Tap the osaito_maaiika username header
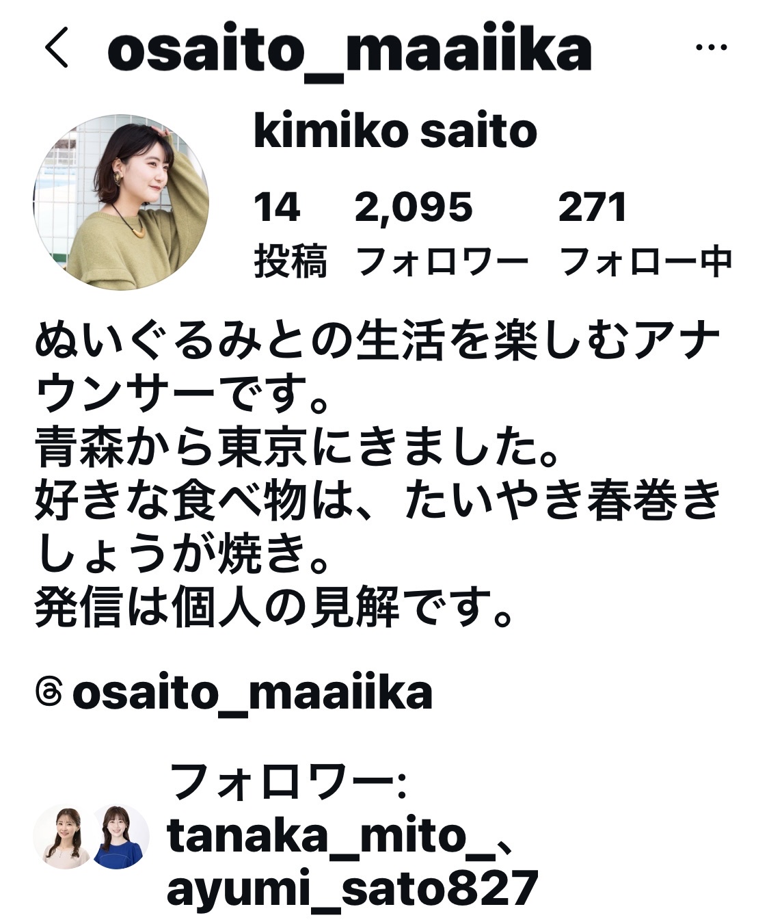 [x=349, y=49]
